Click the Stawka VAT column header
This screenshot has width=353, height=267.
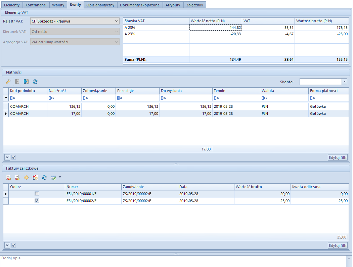(x=156, y=21)
